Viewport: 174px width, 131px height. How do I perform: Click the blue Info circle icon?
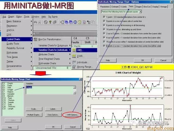75,22
